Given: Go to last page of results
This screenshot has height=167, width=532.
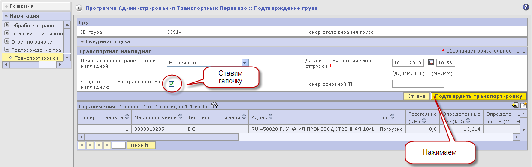Looking at the screenshot, I should click(x=107, y=145).
